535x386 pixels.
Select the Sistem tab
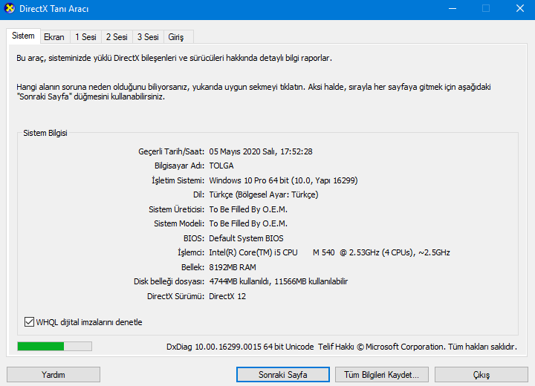pyautogui.click(x=23, y=36)
